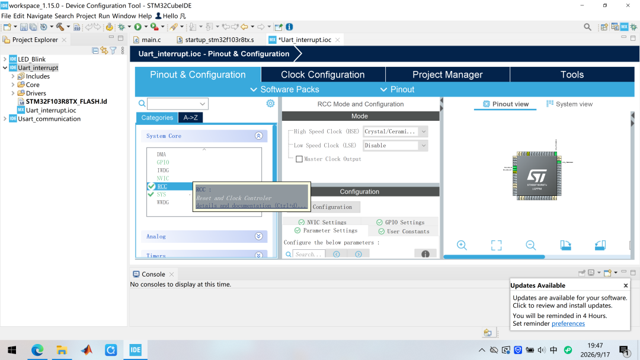Click the zoom in pinout icon
Viewport: 640px width, 360px height.
tap(462, 245)
